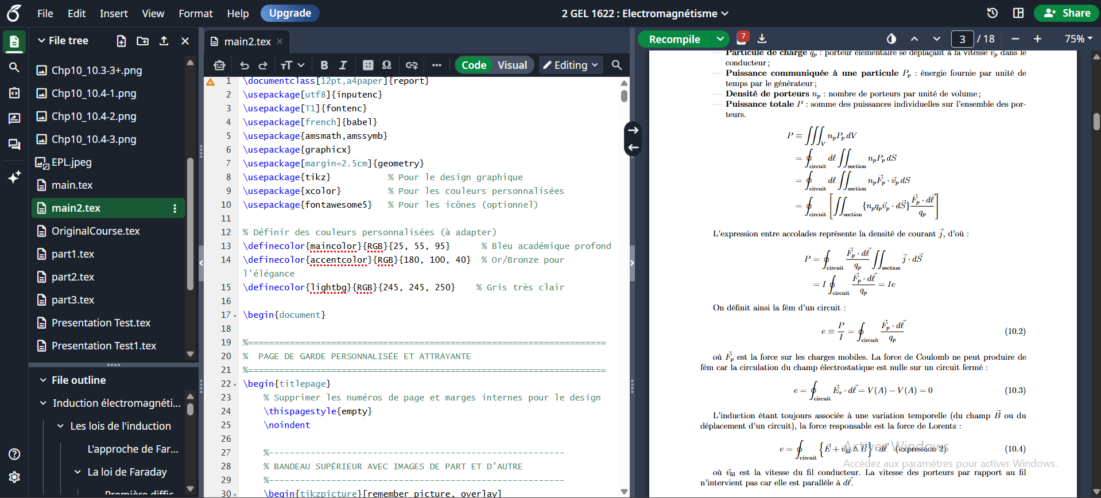This screenshot has height=498, width=1101.
Task: Open project history icon
Action: [992, 13]
